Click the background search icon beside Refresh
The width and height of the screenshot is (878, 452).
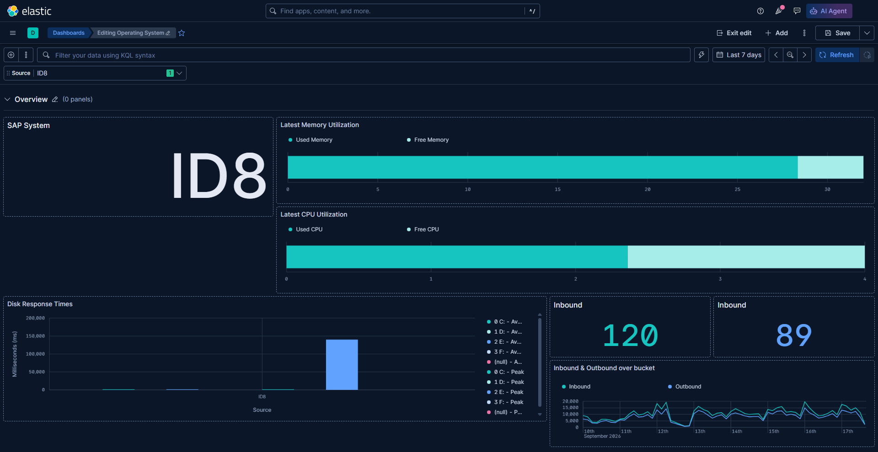(x=867, y=55)
